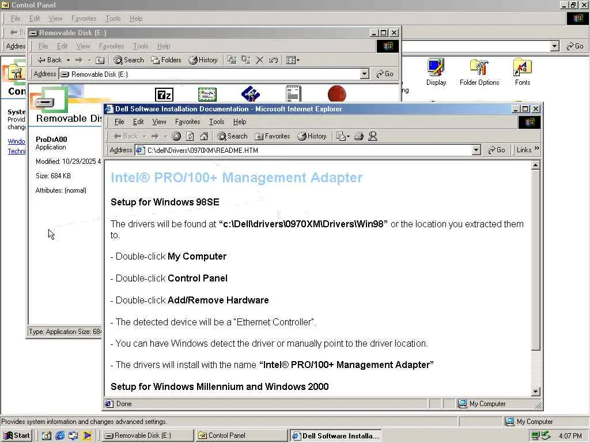Image resolution: width=590 pixels, height=443 pixels.
Task: Go to the Home page in Internet Explorer
Action: (204, 136)
